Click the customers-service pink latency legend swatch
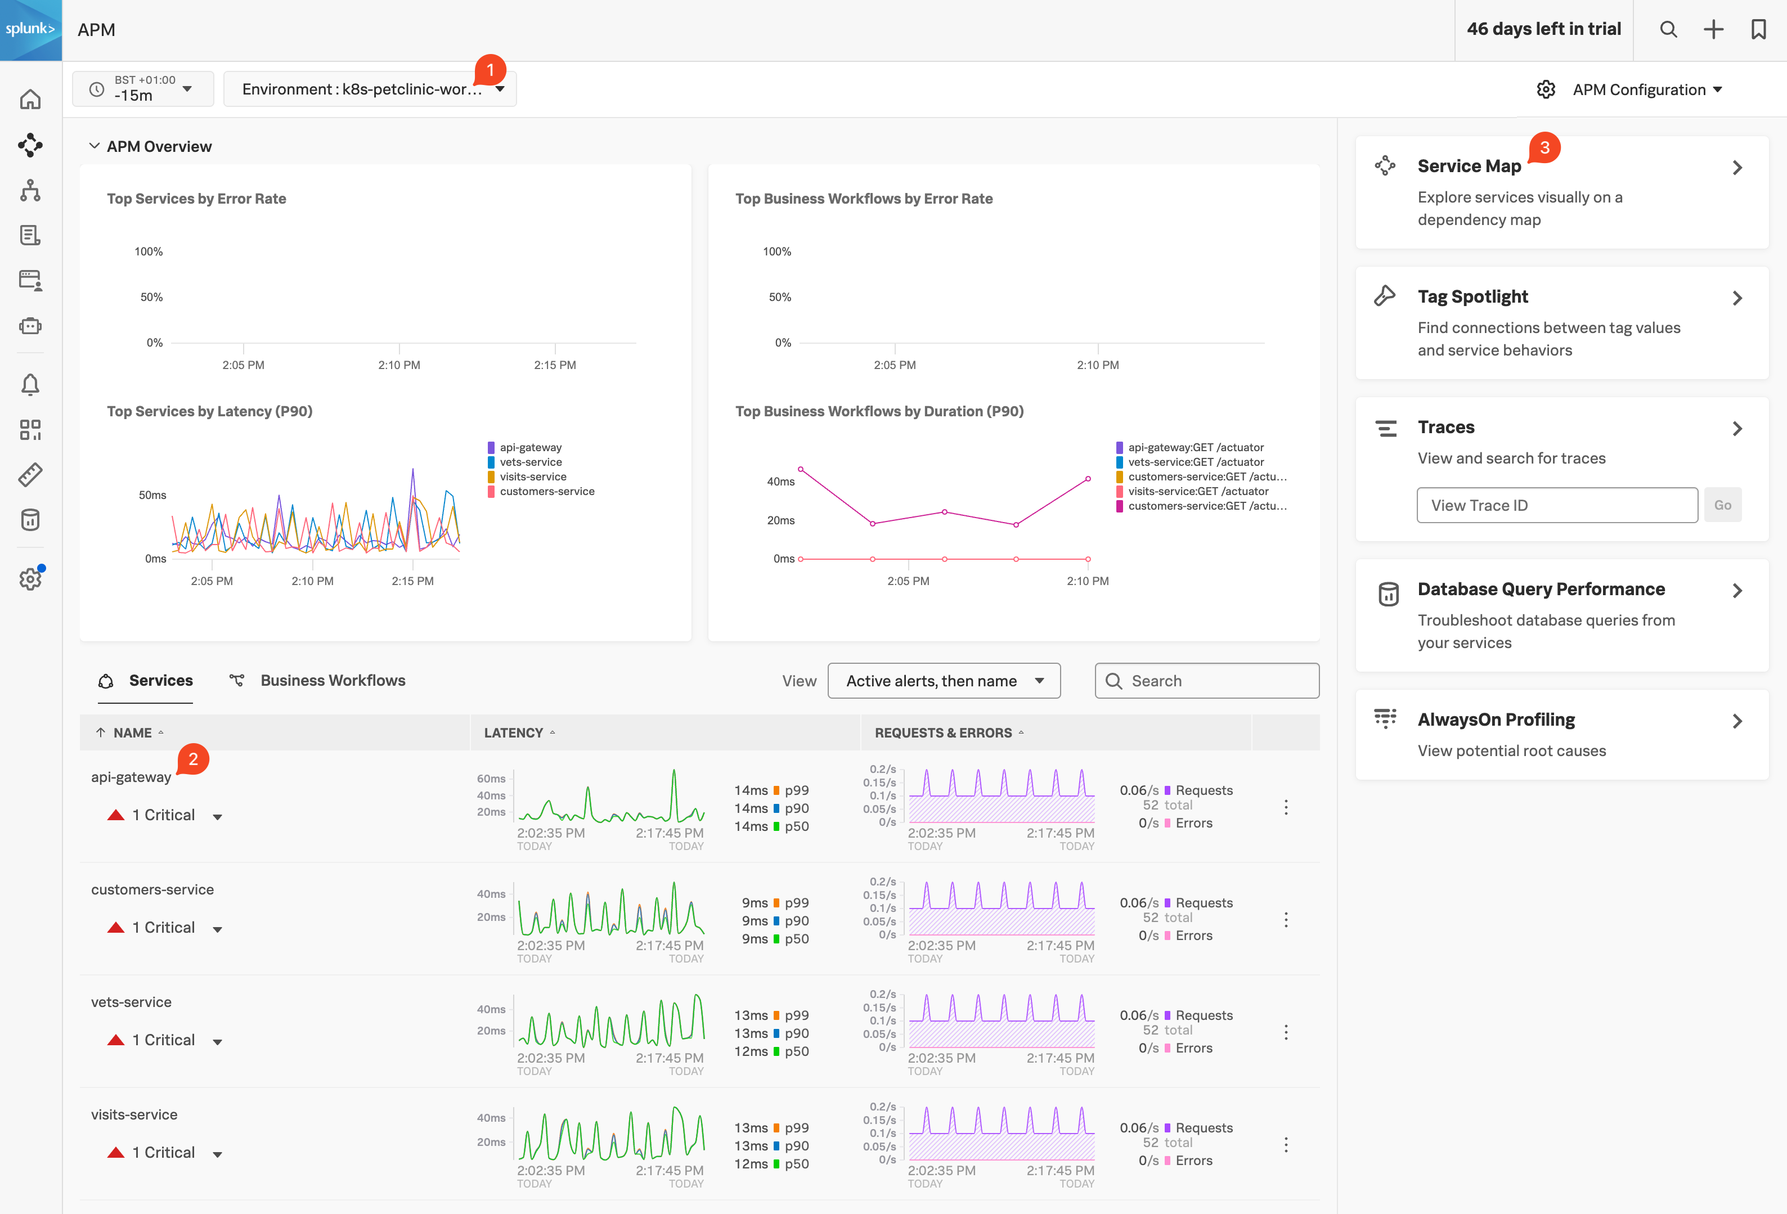Image resolution: width=1787 pixels, height=1214 pixels. 491,491
